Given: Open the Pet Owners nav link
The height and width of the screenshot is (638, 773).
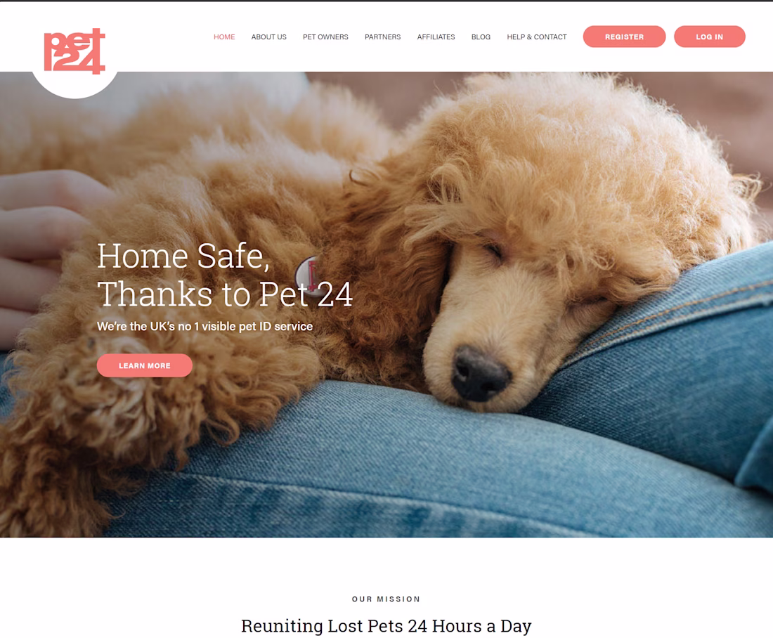Looking at the screenshot, I should [x=325, y=37].
